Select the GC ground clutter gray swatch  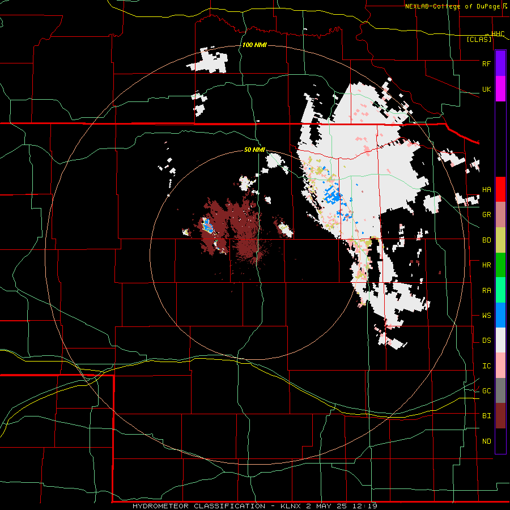coord(500,390)
